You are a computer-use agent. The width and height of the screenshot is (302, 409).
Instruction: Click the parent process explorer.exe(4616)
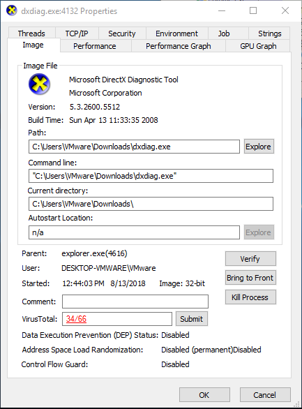click(94, 253)
